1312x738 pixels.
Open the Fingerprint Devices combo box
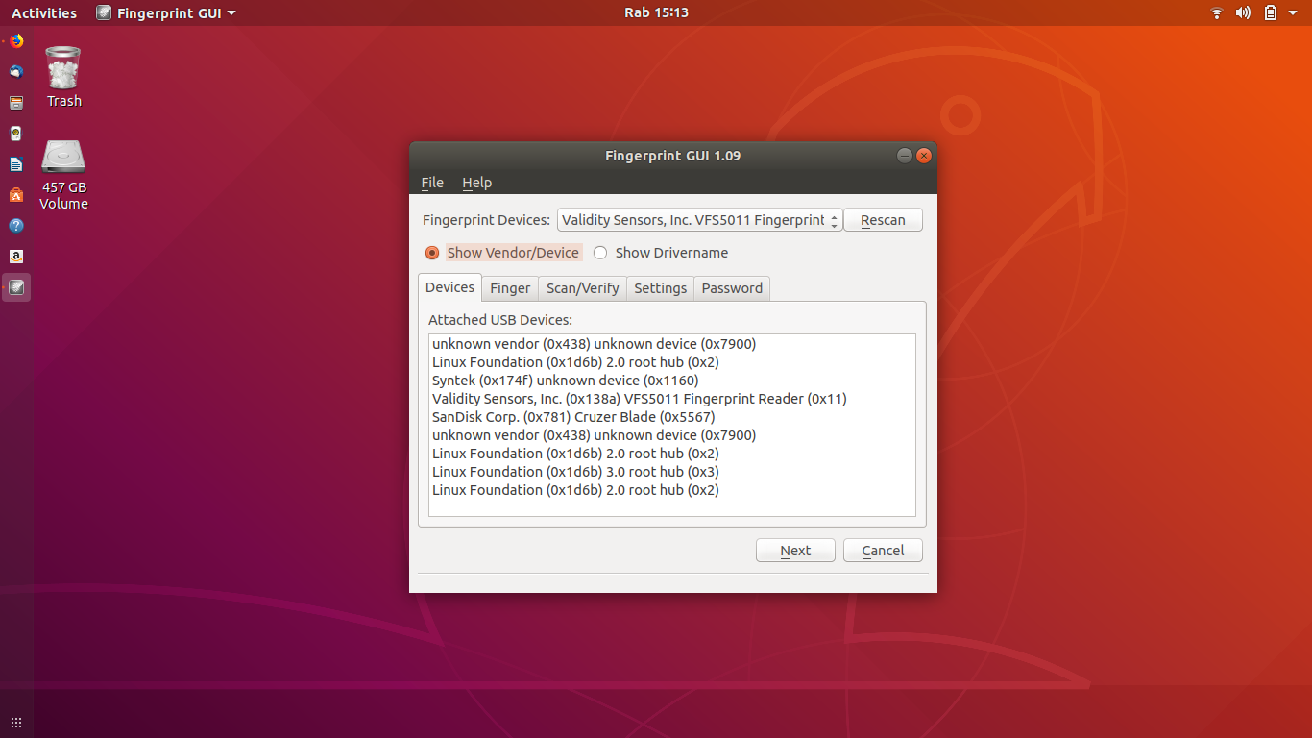[x=700, y=220]
